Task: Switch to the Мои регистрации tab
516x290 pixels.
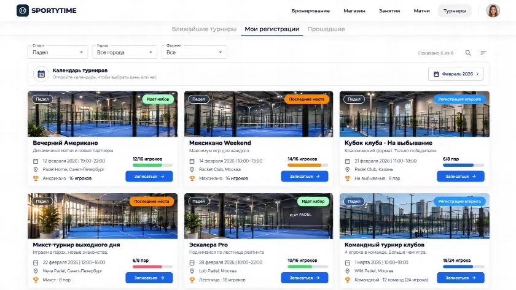Action: tap(272, 29)
